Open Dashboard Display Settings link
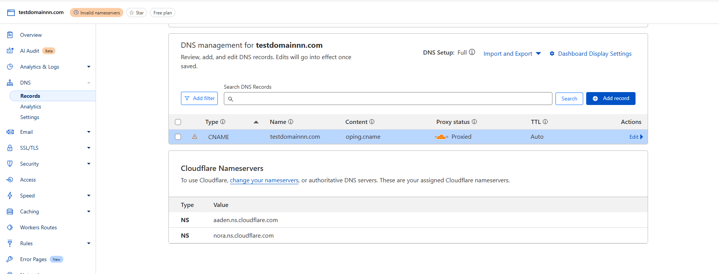719x274 pixels. (x=595, y=54)
